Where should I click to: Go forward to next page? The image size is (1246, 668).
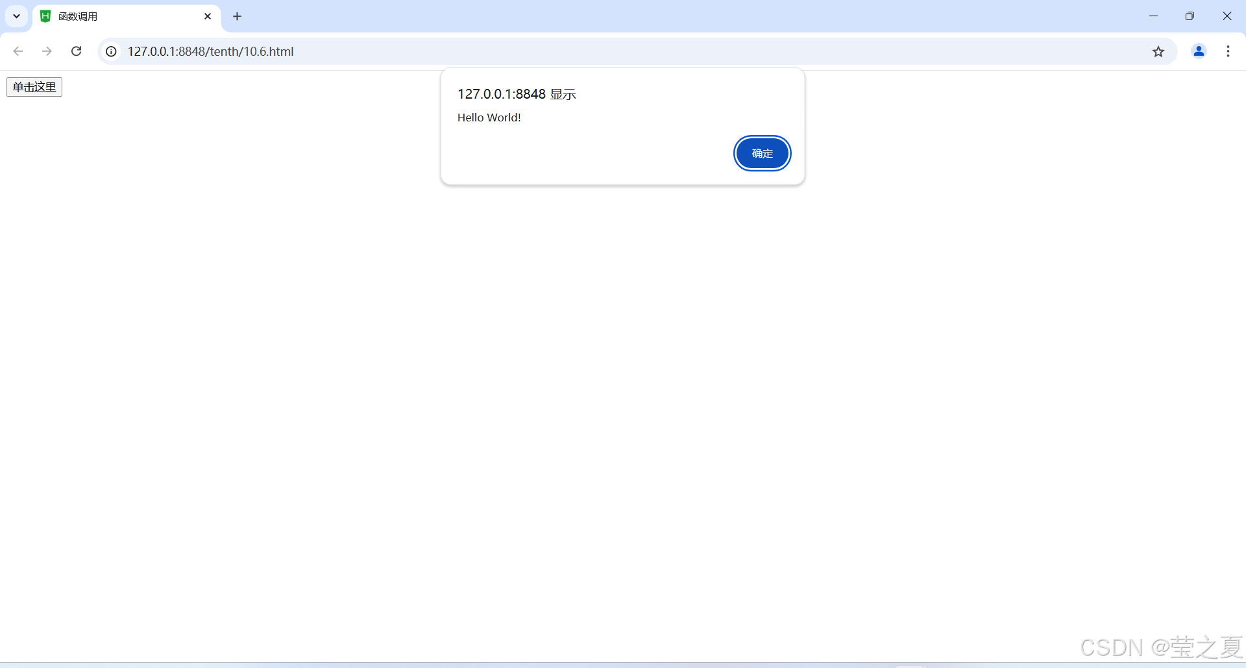point(47,51)
